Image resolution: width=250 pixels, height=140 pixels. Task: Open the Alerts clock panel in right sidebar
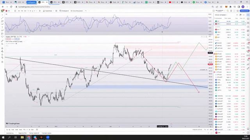248,19
